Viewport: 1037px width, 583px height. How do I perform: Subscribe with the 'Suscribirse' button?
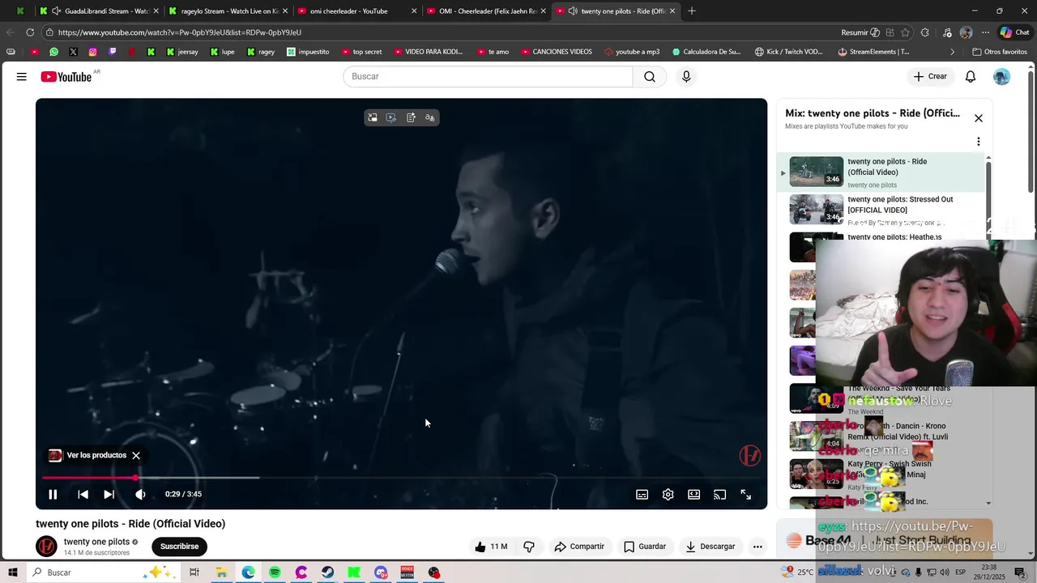point(179,547)
